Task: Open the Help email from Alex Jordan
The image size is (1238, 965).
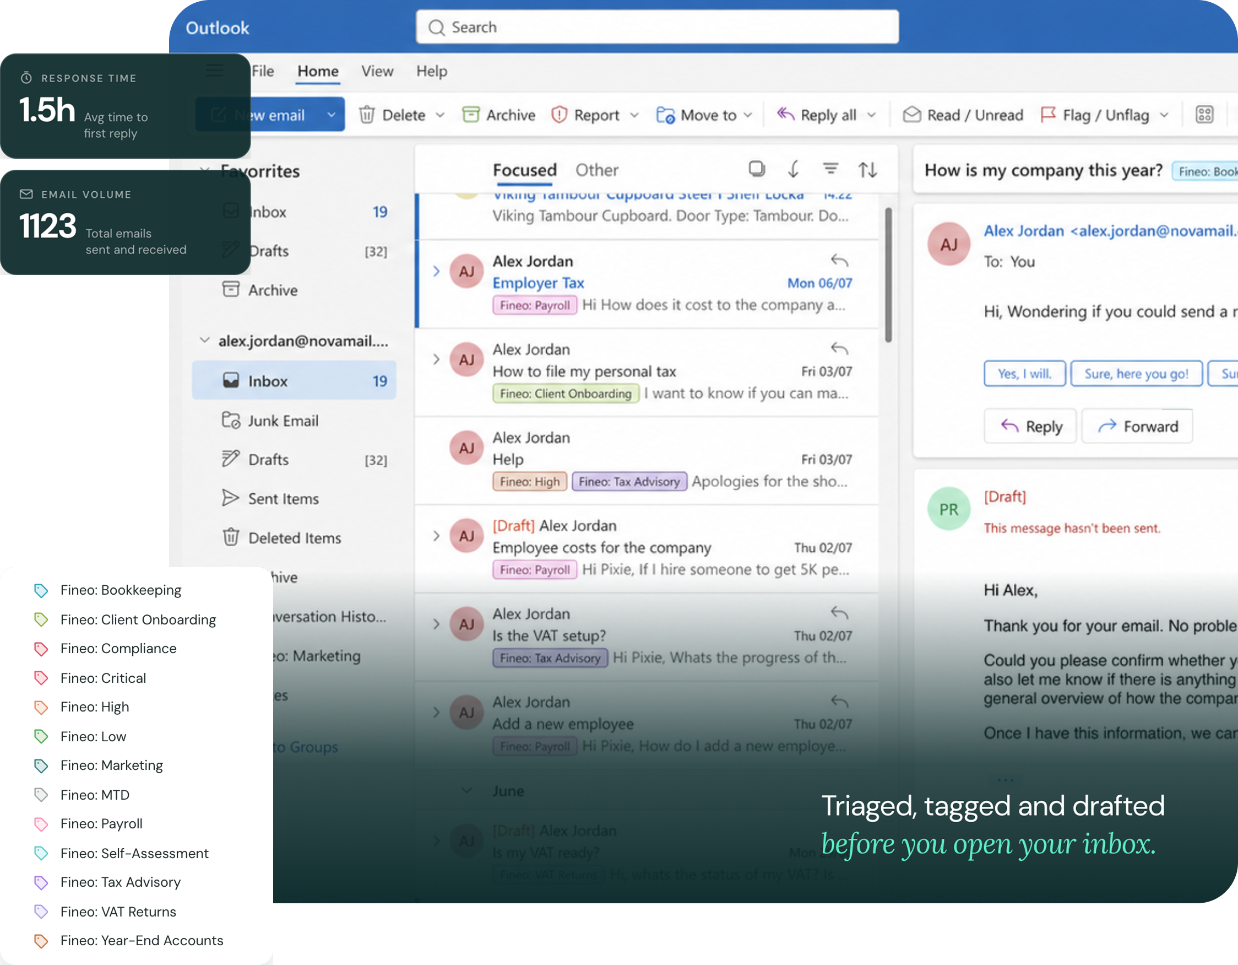Action: pyautogui.click(x=647, y=460)
